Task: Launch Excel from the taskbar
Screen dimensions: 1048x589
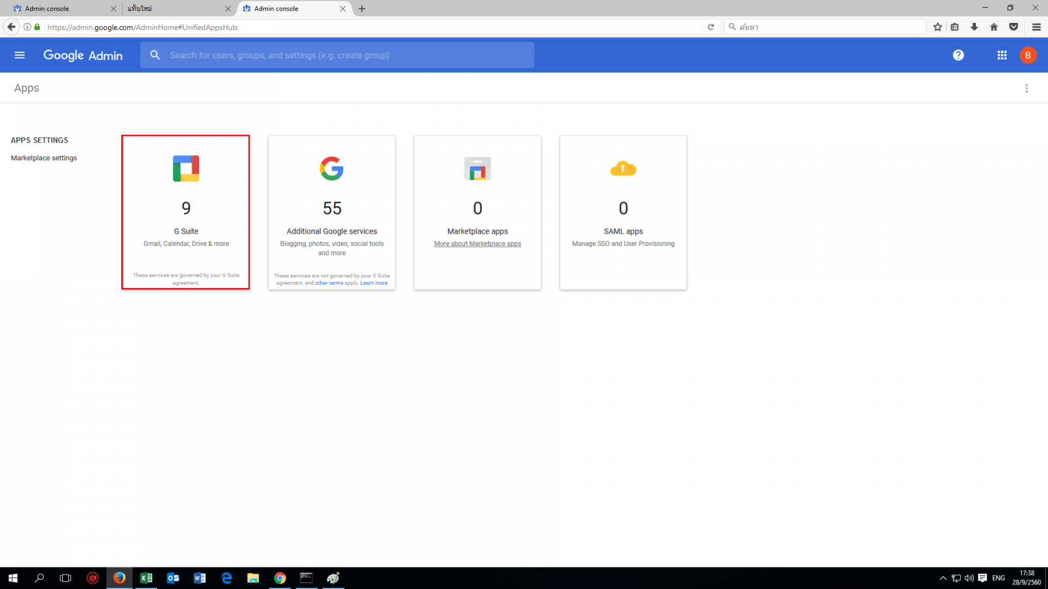Action: click(146, 578)
